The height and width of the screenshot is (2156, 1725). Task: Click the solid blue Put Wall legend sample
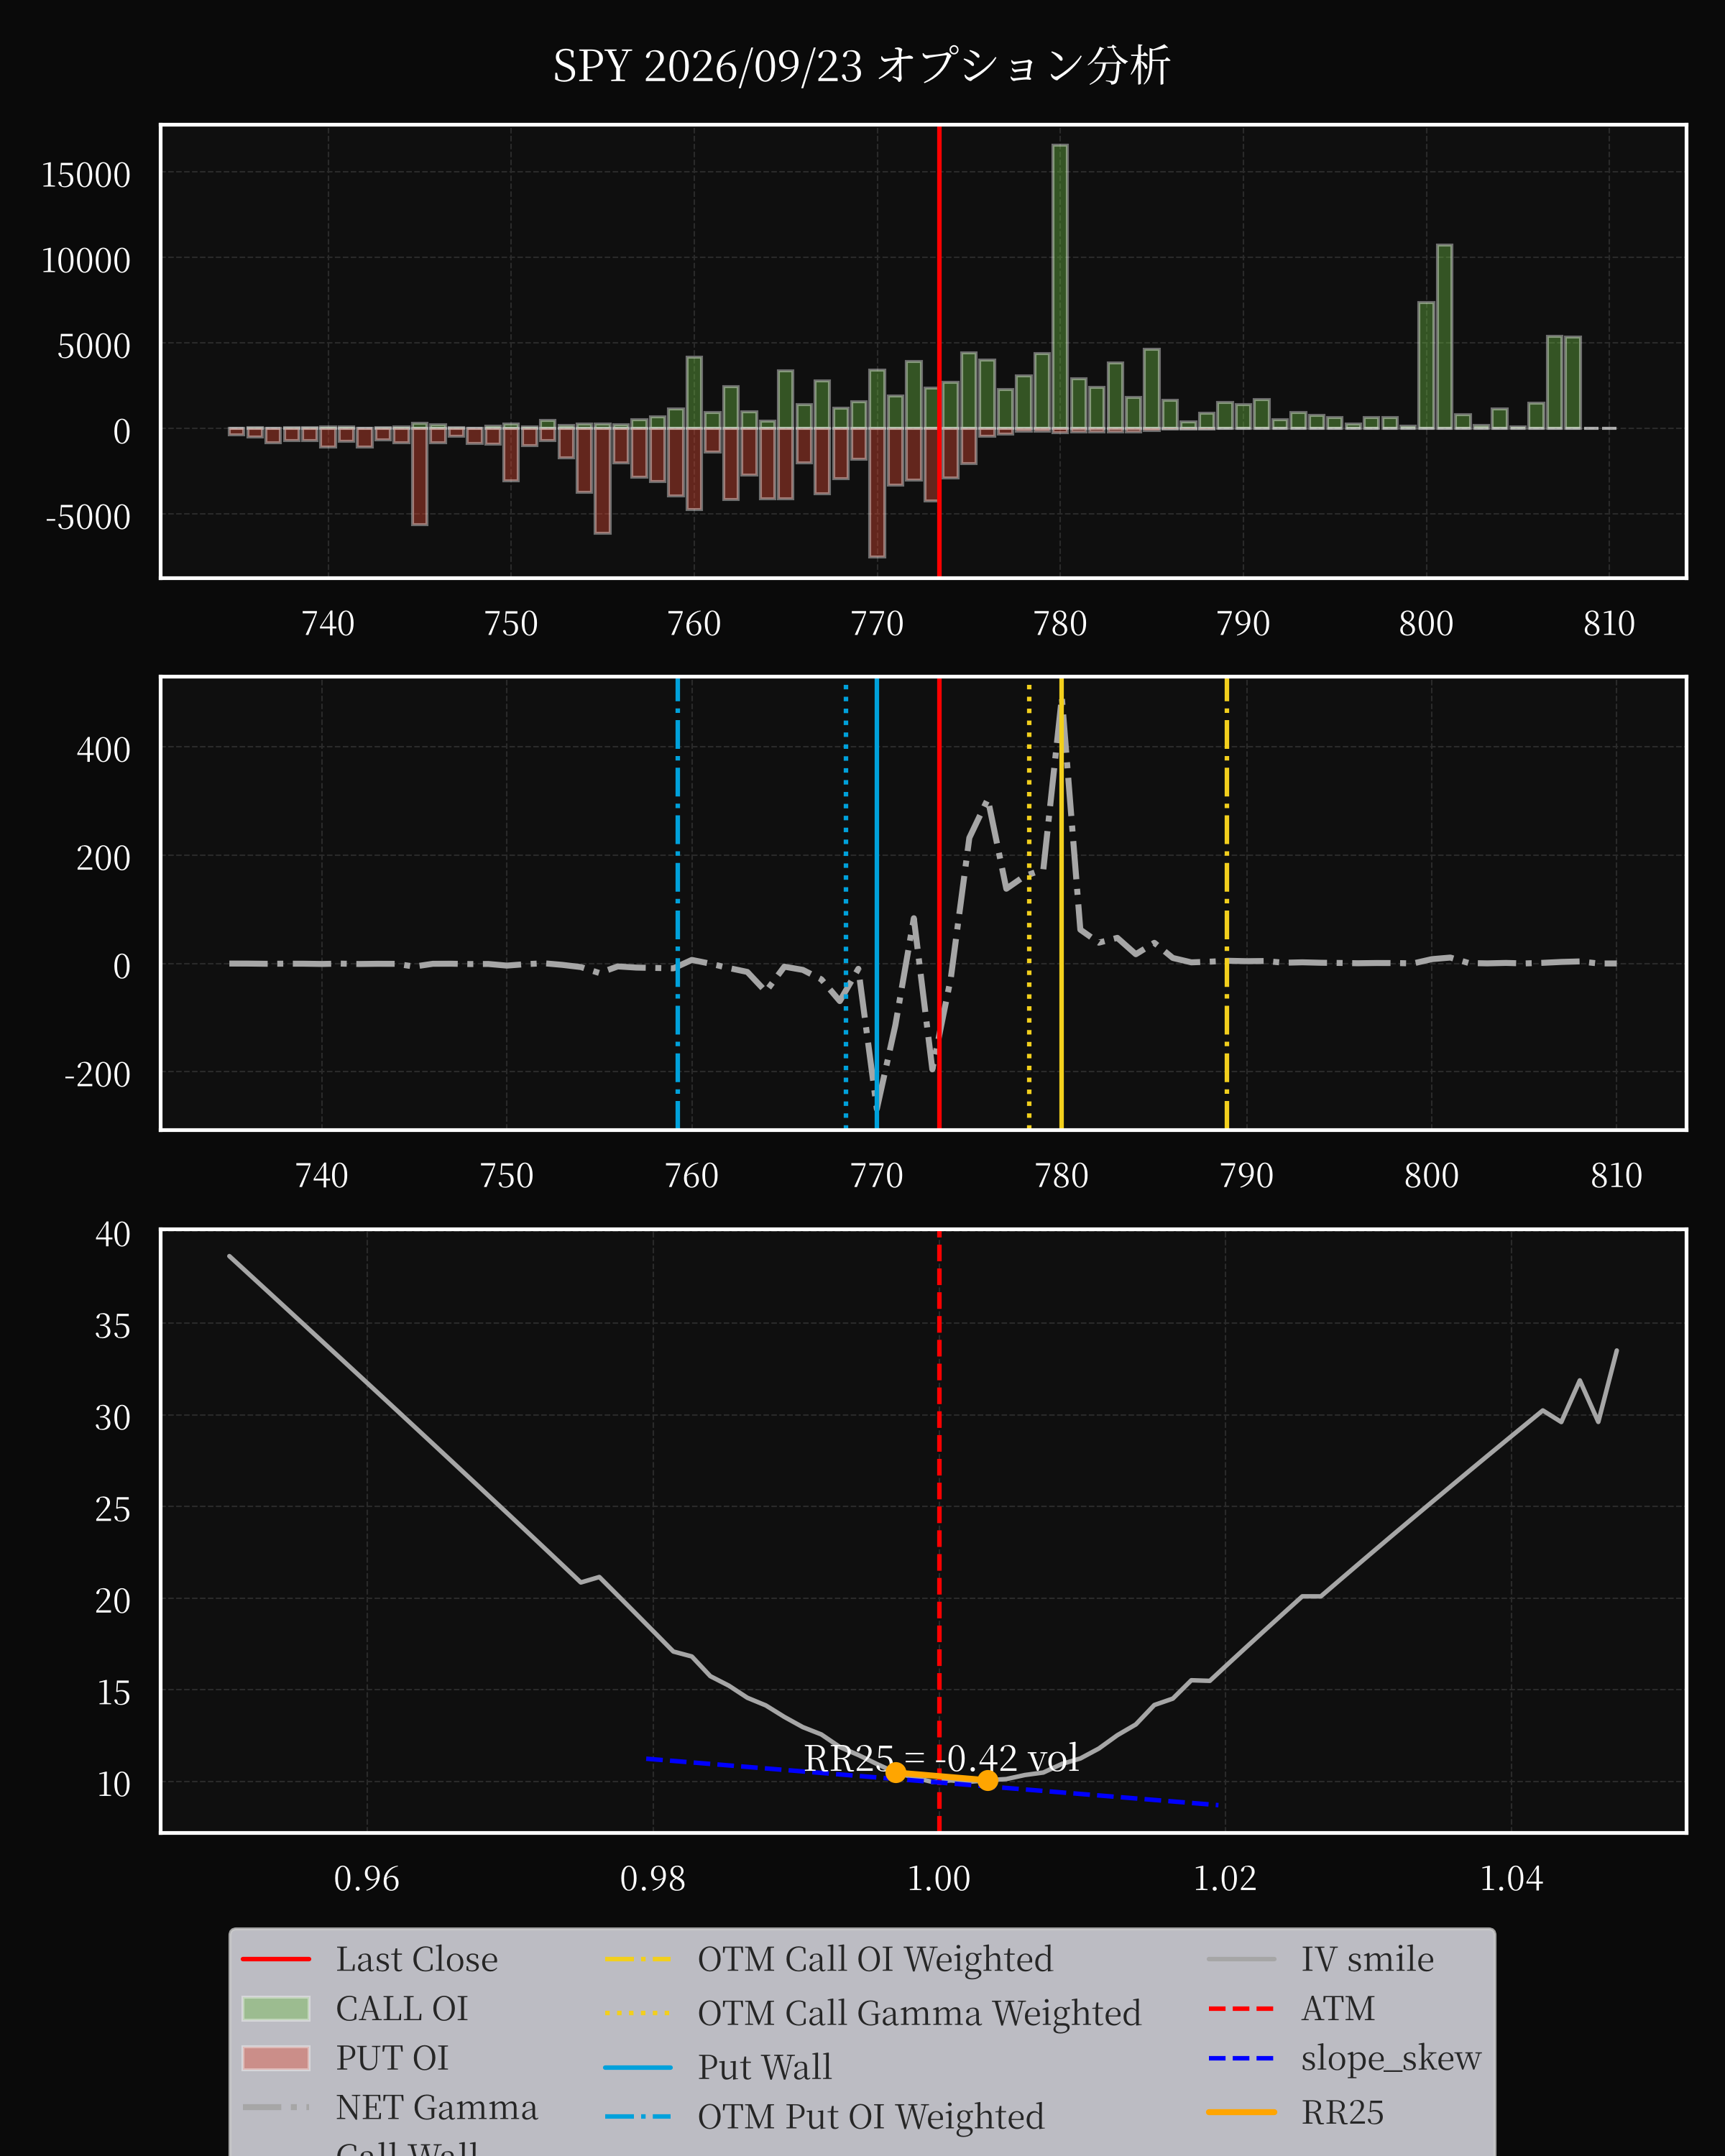[638, 2067]
